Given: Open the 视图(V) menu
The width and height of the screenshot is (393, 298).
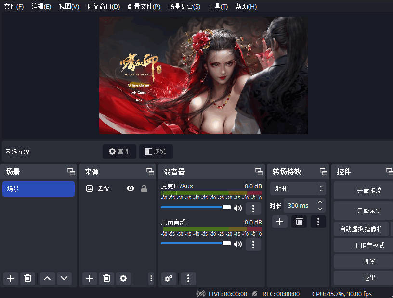Looking at the screenshot, I should coord(69,7).
